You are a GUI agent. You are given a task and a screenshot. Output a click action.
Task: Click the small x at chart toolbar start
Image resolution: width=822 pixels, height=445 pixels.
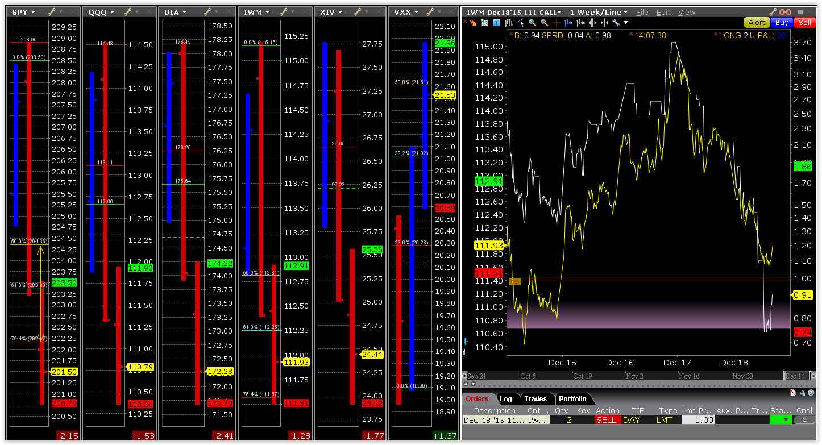tap(465, 22)
